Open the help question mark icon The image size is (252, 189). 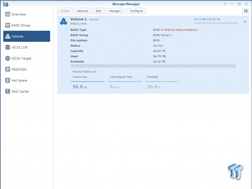[x=225, y=4]
